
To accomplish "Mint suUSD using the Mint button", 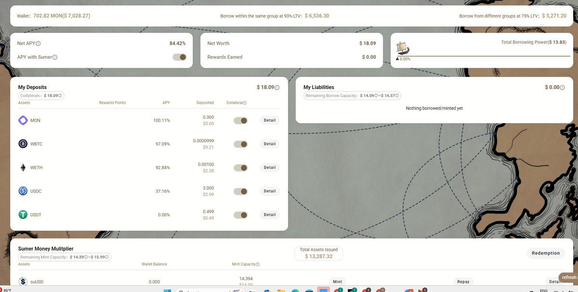I will click(337, 281).
